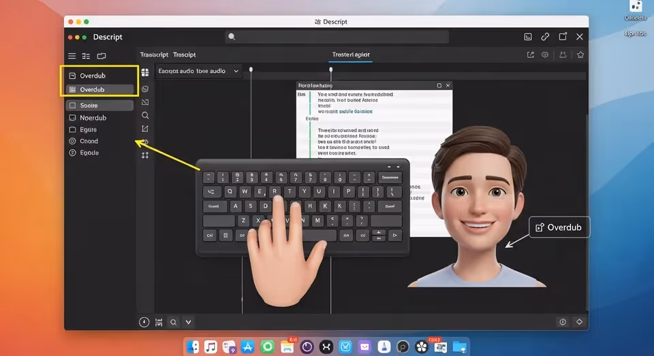Click the globe icon in the tab bar
Image resolution: width=654 pixels, height=356 pixels.
coord(545,54)
